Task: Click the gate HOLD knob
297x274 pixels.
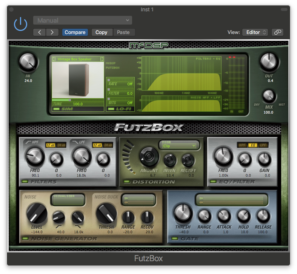Action: [243, 216]
